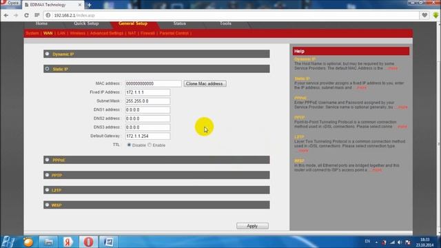Go to Wireless submenu

(x=77, y=33)
